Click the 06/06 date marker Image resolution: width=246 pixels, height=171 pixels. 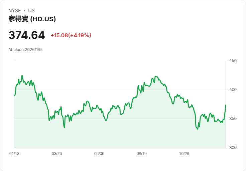(99, 154)
